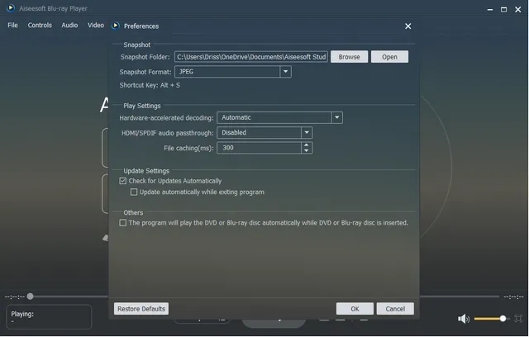Click the fullscreen icon at bottom right
The image size is (529, 337).
pyautogui.click(x=518, y=319)
